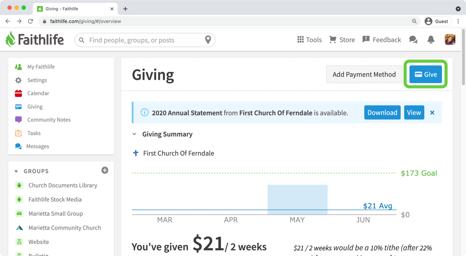Open the user profile avatar
466x256 pixels.
[450, 40]
